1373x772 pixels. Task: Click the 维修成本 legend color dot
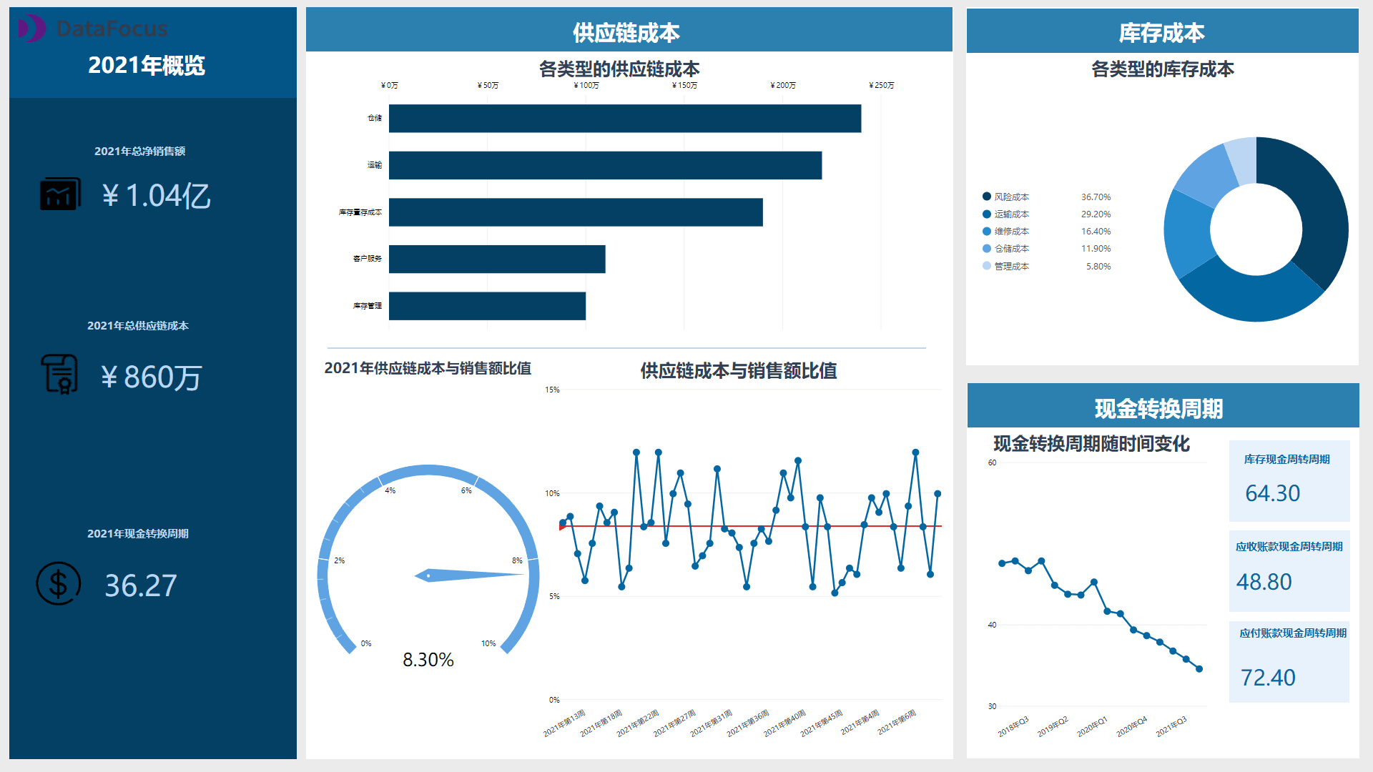click(987, 231)
